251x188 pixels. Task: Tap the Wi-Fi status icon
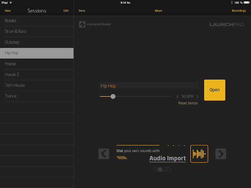click(11, 3)
